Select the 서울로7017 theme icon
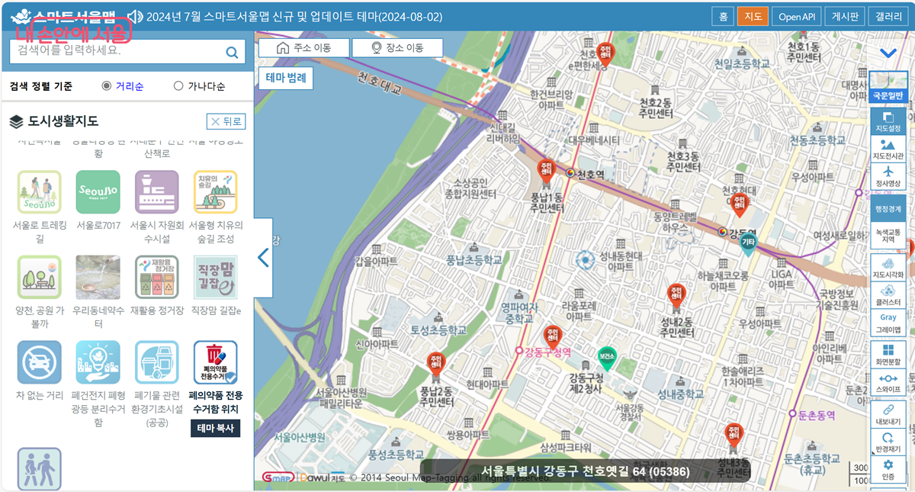 [98, 192]
